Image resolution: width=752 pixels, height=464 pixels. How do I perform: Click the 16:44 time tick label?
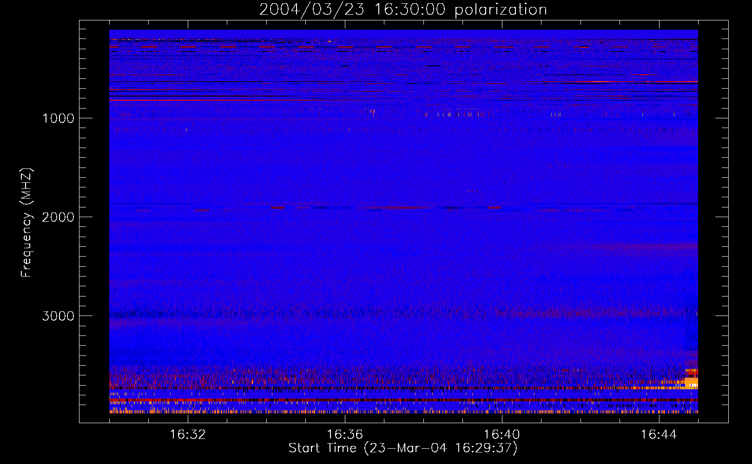click(659, 435)
